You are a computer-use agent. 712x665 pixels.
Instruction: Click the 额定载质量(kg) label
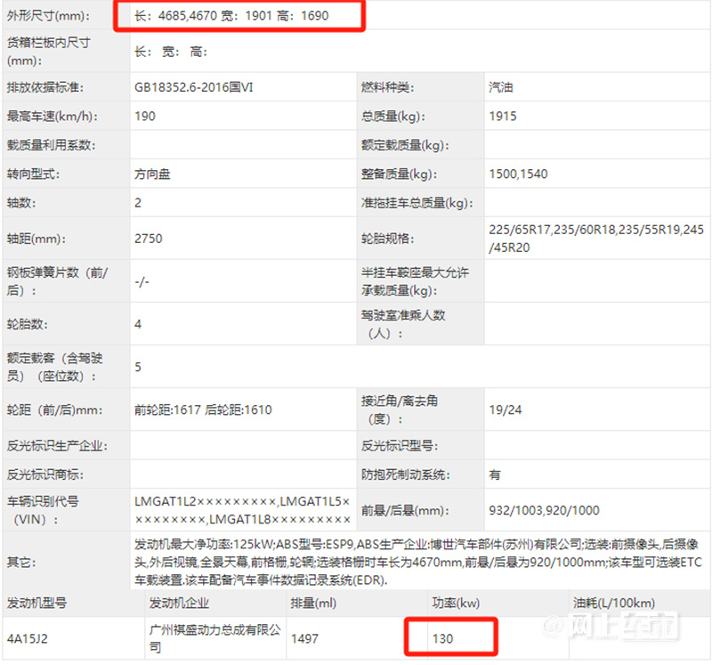click(x=405, y=145)
